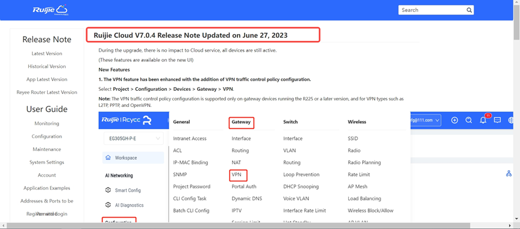Select Wireless Block/Allow option
Image resolution: width=520 pixels, height=229 pixels.
[371, 210]
